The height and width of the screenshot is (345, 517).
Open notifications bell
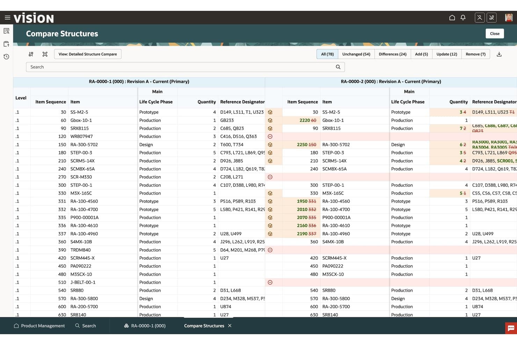(x=463, y=17)
